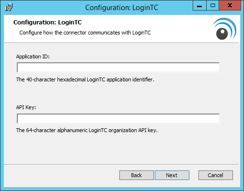Viewport: 244px width, 191px height.
Task: Focus the API Key text box
Action: (x=118, y=119)
